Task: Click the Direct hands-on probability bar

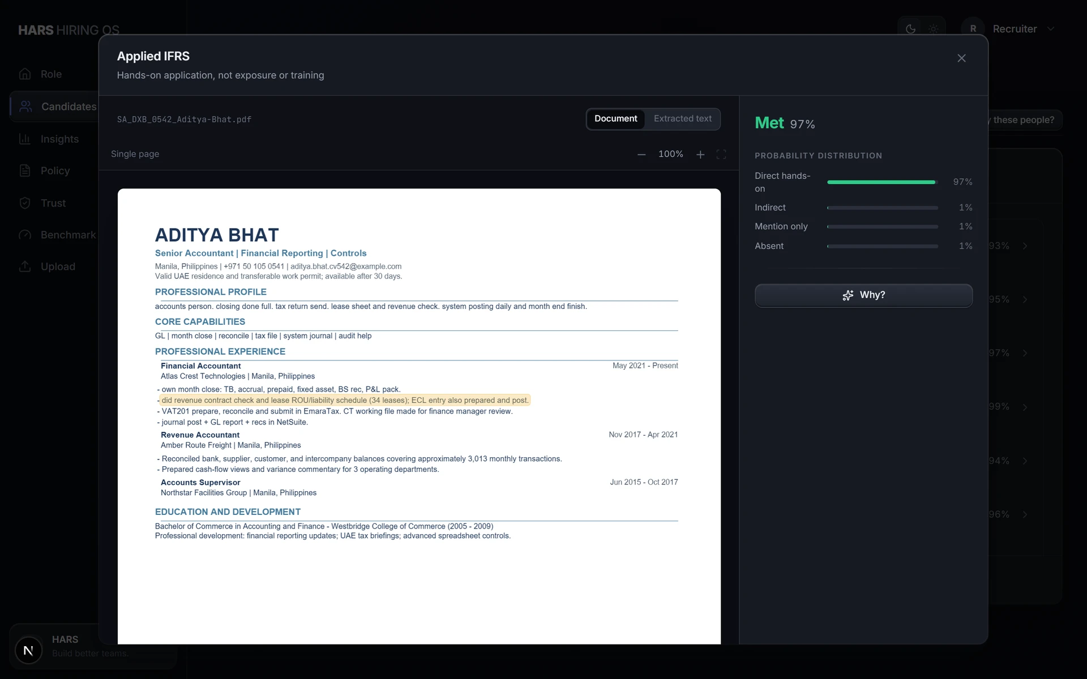Action: [882, 182]
